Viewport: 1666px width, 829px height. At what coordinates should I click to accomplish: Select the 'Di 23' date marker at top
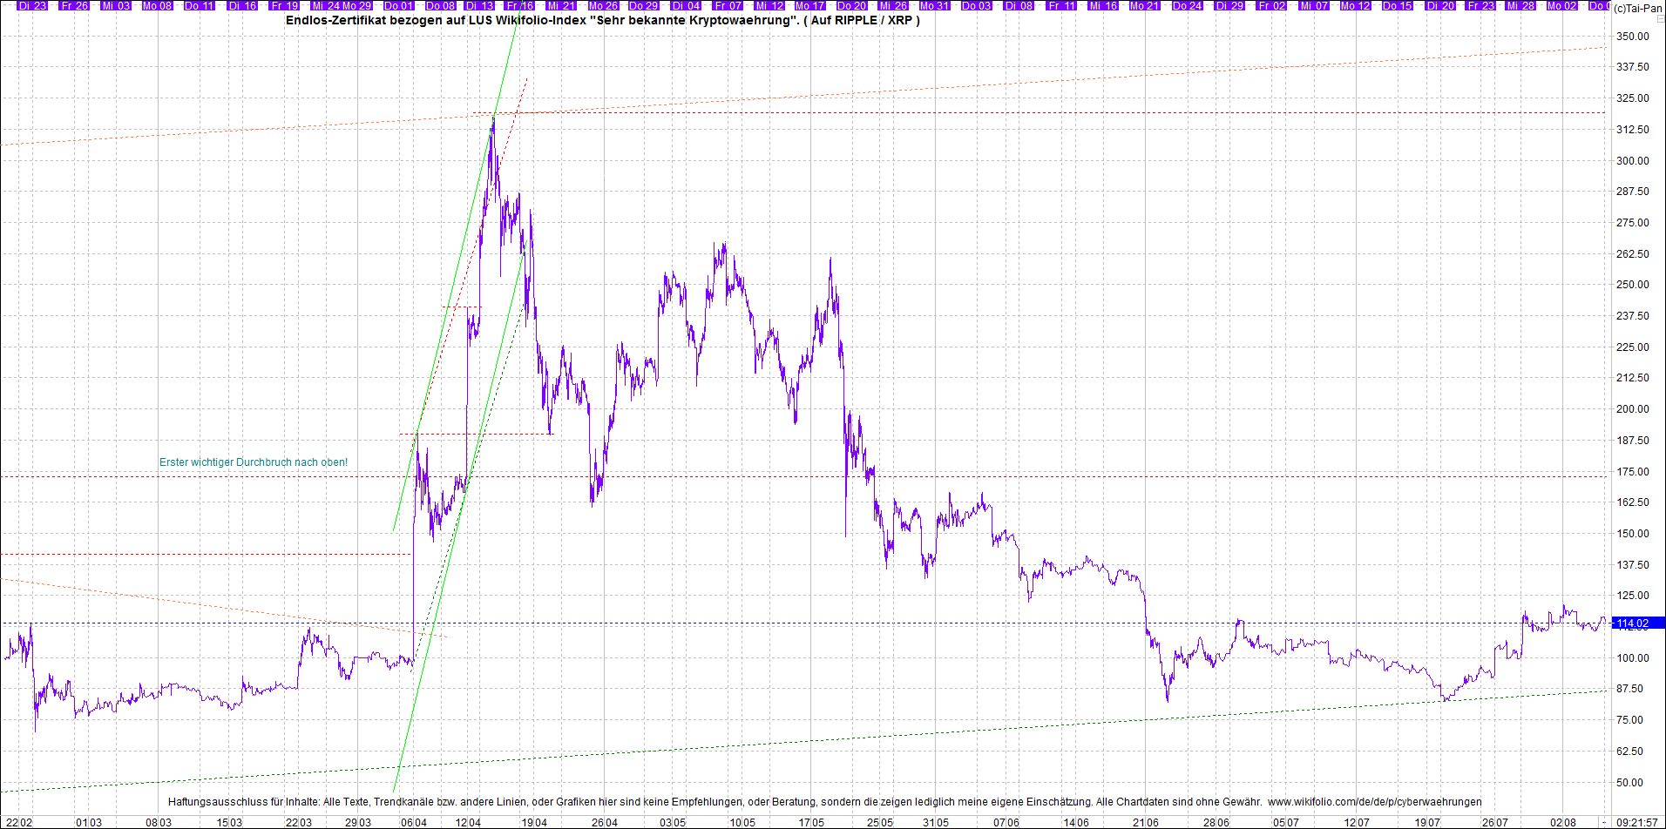pos(32,6)
